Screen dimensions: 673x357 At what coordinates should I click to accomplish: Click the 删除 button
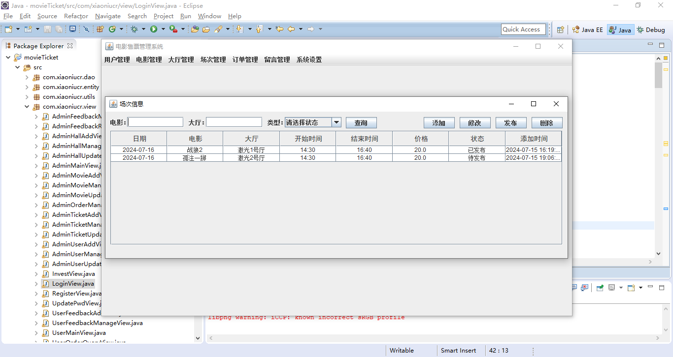(x=547, y=122)
